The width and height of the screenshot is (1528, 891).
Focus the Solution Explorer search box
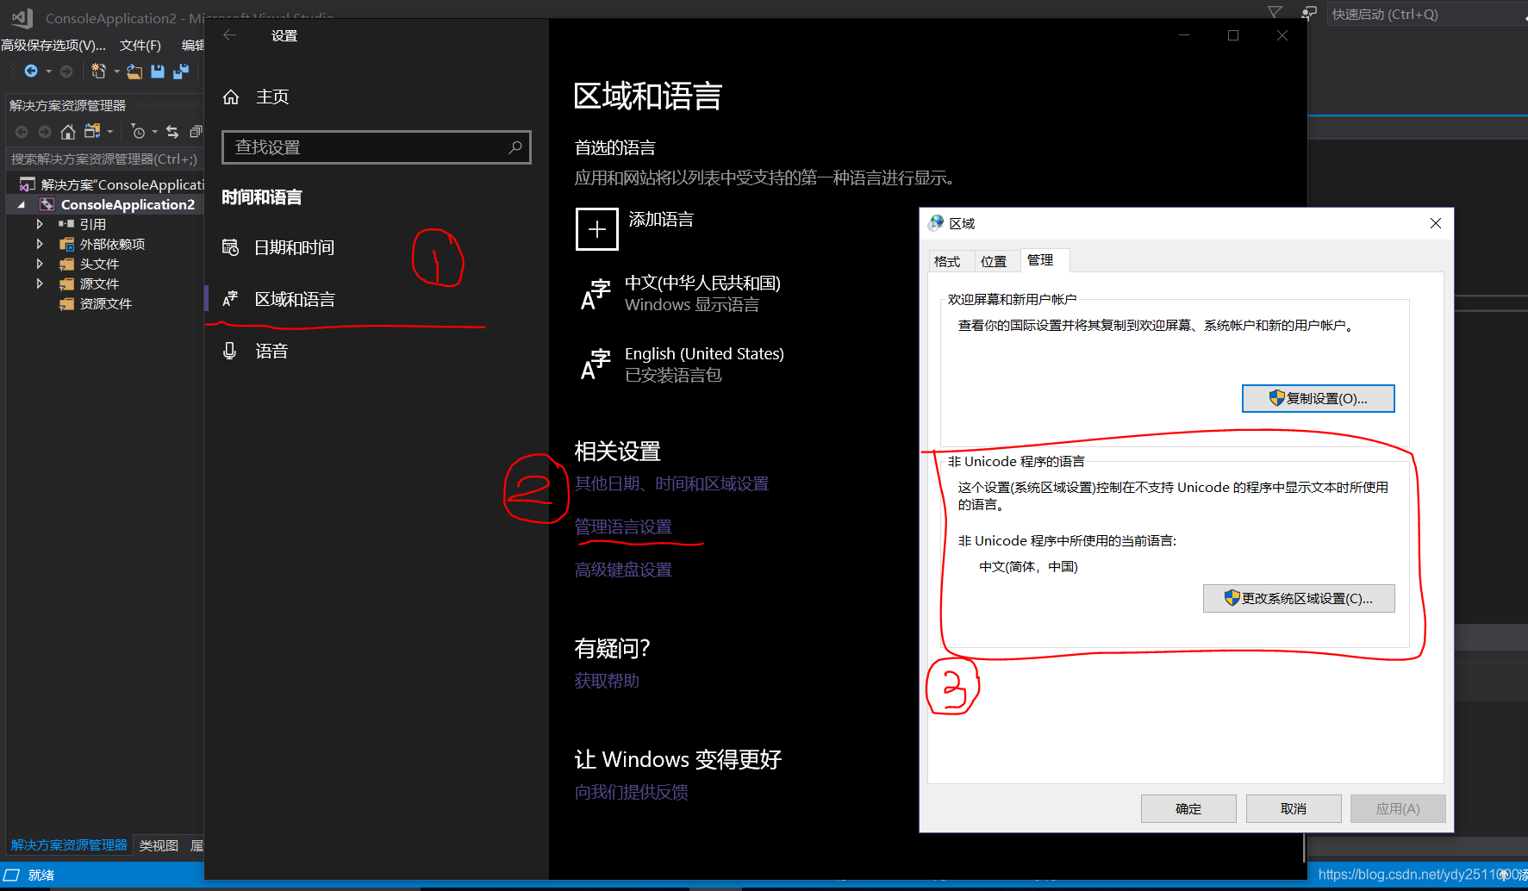tap(104, 159)
